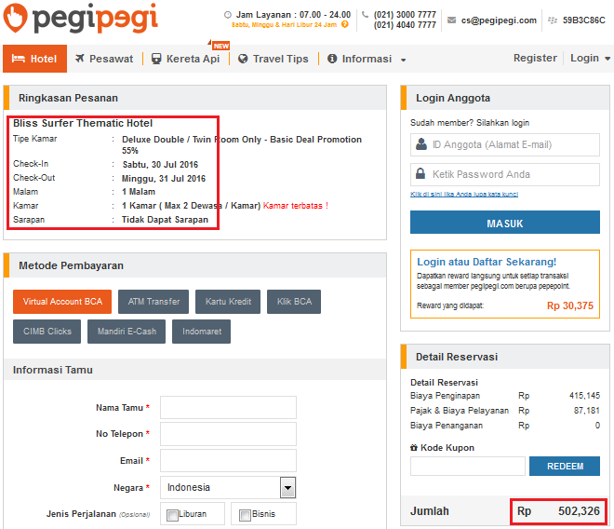This screenshot has height=529, width=614.
Task: Click the envelope icon beside cs@pegipegi.com
Action: point(451,20)
